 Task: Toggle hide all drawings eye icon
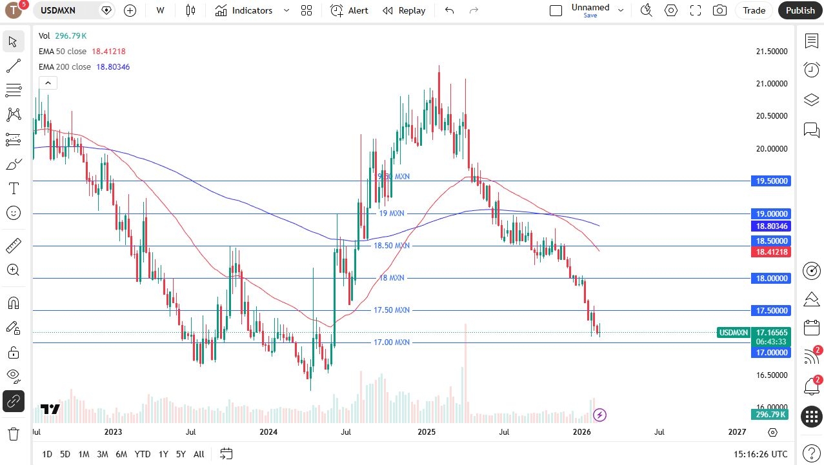(13, 375)
